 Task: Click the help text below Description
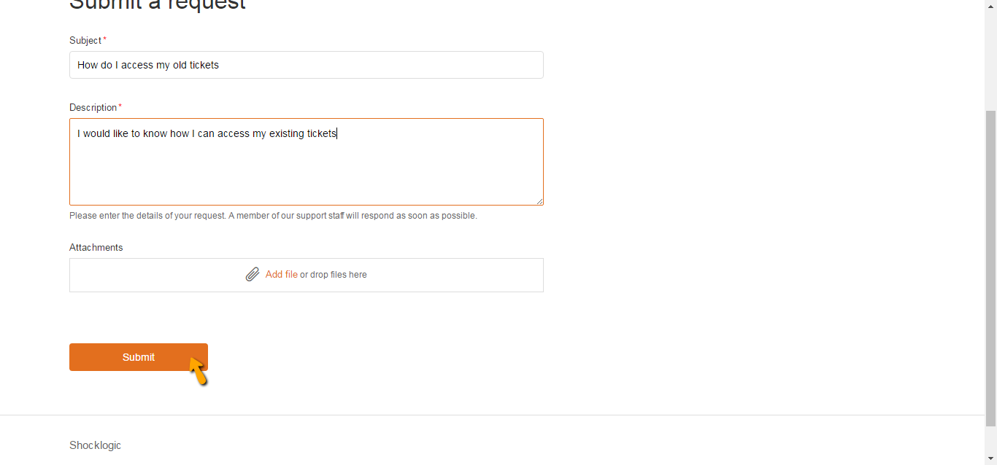273,216
